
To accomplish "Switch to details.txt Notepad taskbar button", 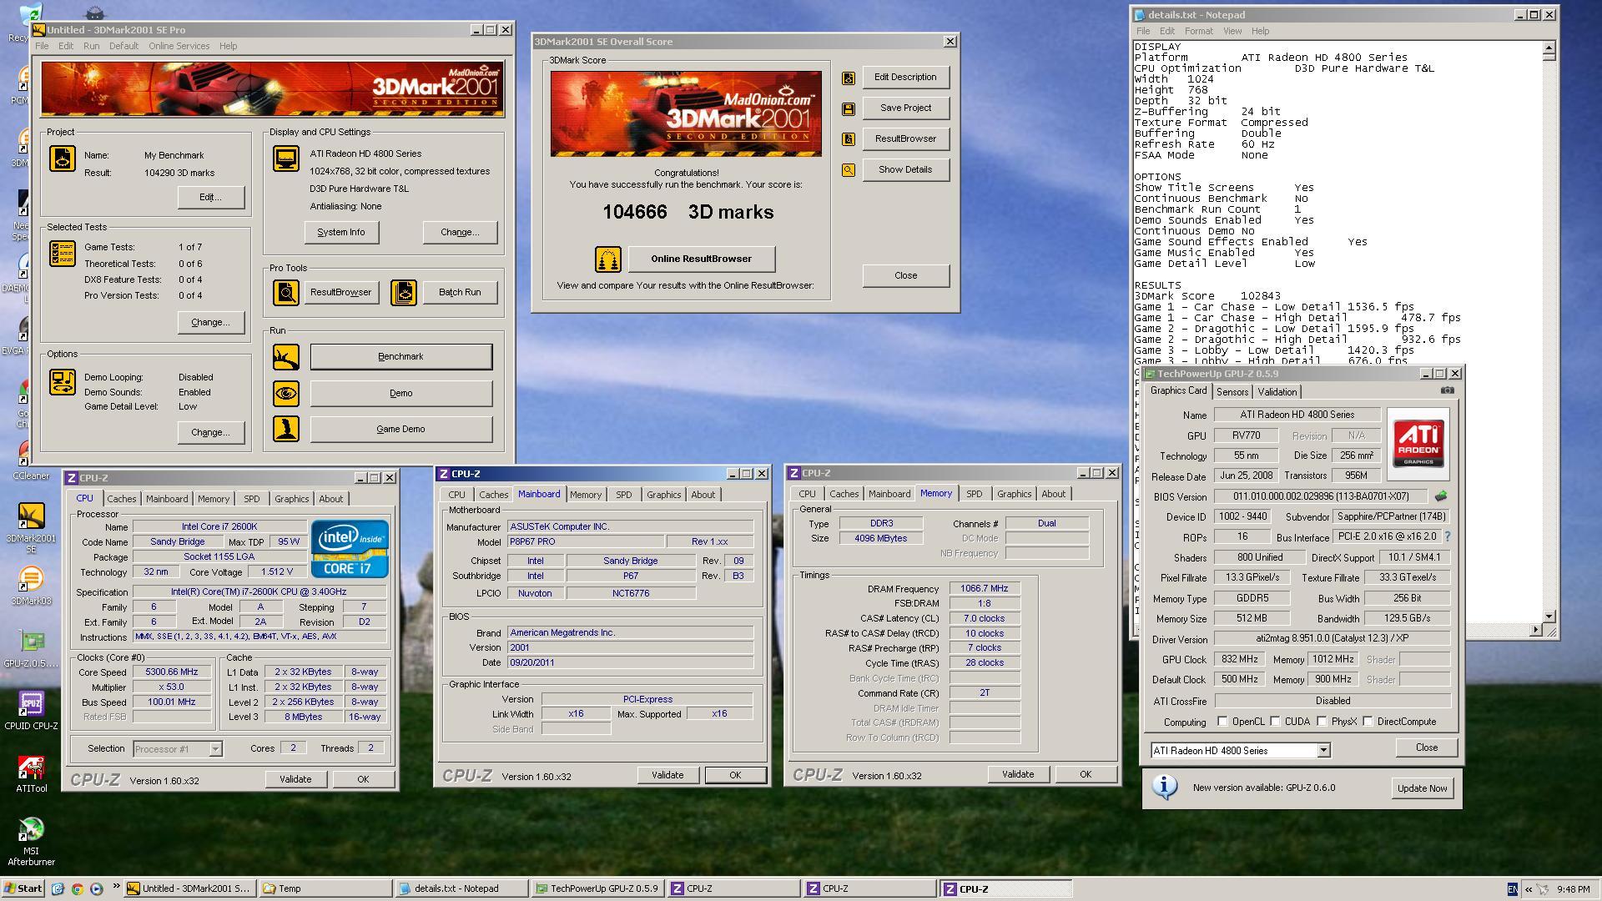I will pyautogui.click(x=461, y=888).
